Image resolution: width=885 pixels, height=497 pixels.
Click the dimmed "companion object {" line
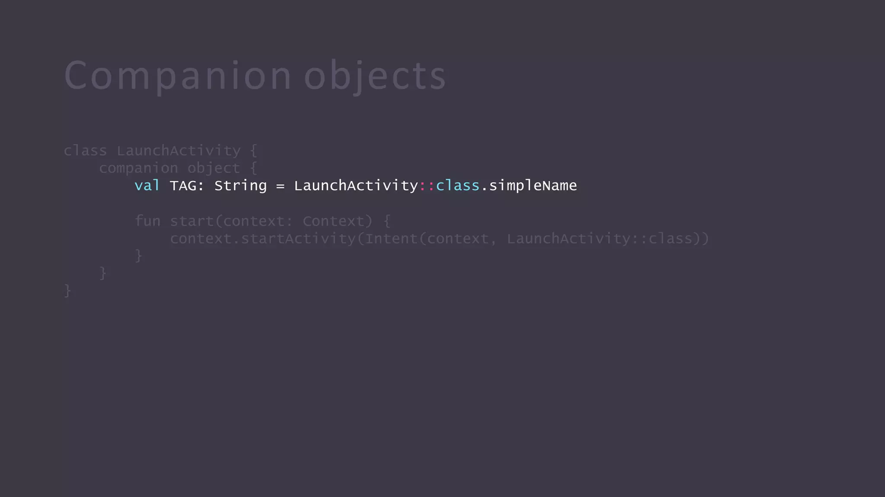point(178,168)
